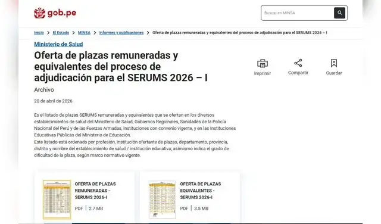Open the Inicio breadcrumb link
The height and width of the screenshot is (224, 381).
[39, 33]
